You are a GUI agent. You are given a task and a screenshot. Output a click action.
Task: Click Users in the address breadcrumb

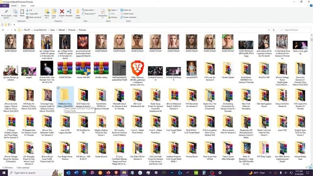52,30
